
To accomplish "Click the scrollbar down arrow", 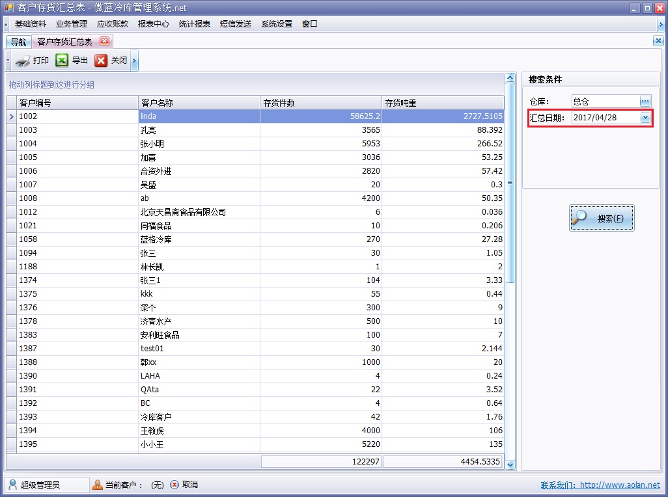I will click(x=510, y=465).
